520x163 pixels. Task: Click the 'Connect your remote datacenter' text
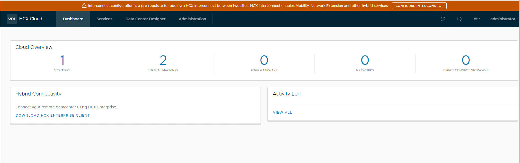click(66, 107)
